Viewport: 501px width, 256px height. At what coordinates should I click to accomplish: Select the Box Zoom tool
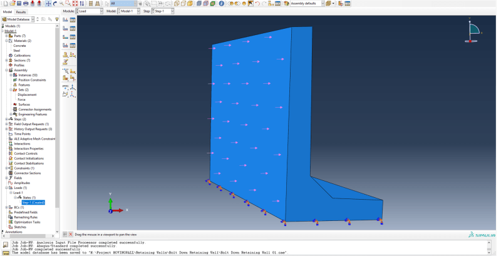[x=68, y=4]
